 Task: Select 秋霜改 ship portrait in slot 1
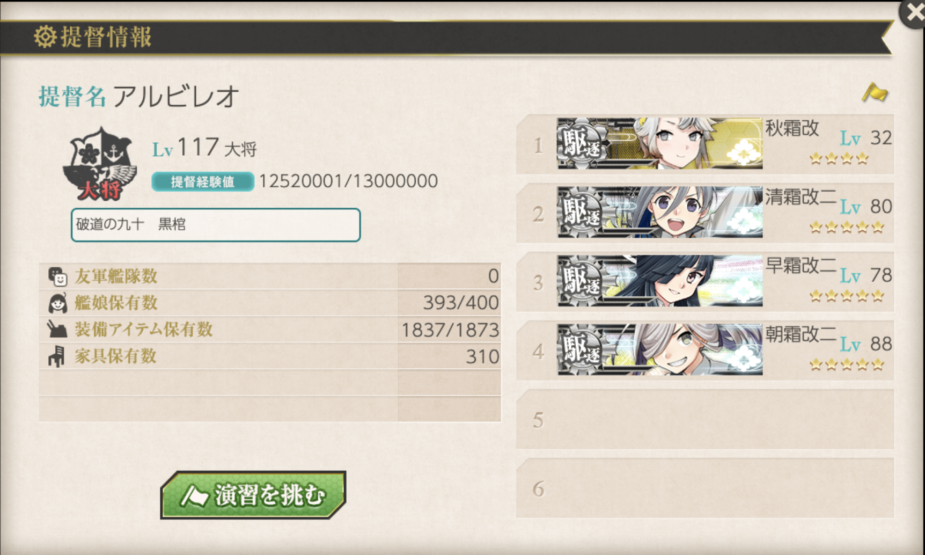[659, 143]
